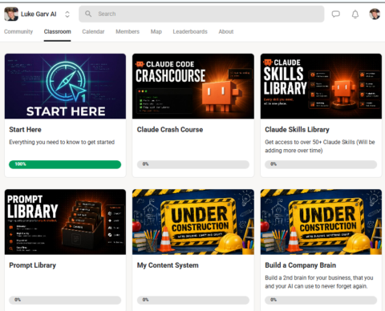Screen dimensions: 385x311
Task: Click into the Search field
Action: (x=201, y=14)
